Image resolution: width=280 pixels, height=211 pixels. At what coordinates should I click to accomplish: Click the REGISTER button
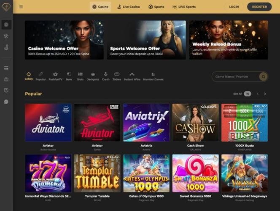coord(259,7)
